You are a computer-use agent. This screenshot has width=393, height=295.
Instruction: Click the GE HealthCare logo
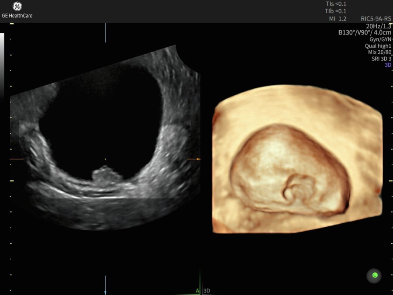point(17,10)
